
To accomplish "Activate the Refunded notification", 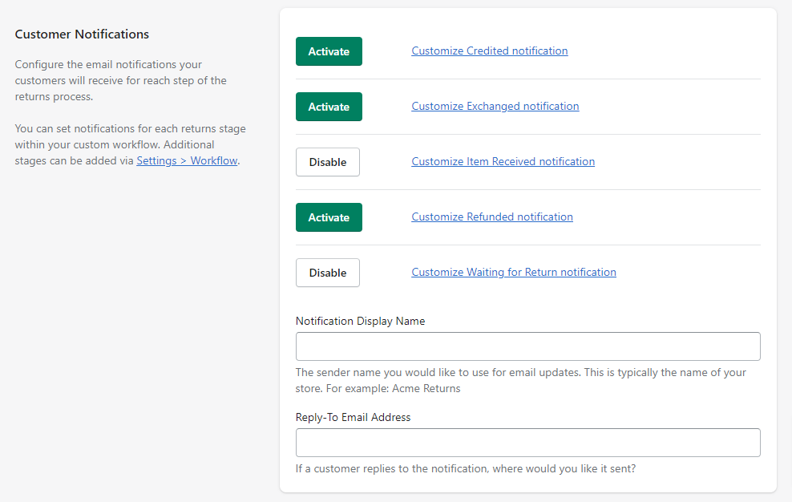I will [x=329, y=217].
